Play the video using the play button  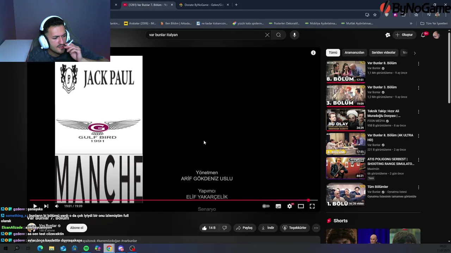point(35,206)
